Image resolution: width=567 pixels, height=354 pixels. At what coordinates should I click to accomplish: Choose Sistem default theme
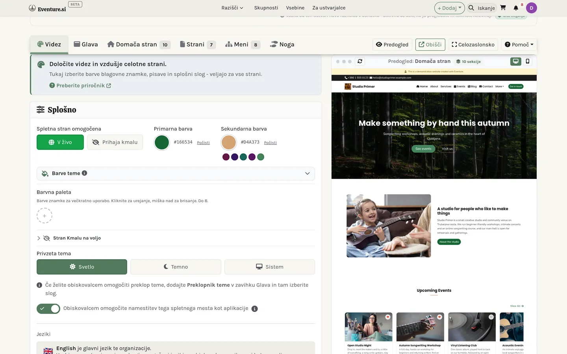click(270, 267)
